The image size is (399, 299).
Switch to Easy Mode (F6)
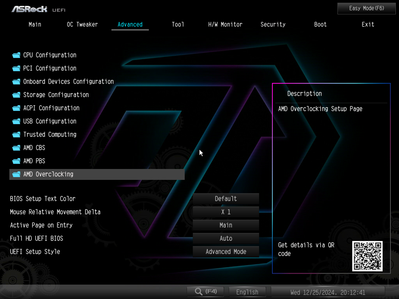(x=366, y=9)
